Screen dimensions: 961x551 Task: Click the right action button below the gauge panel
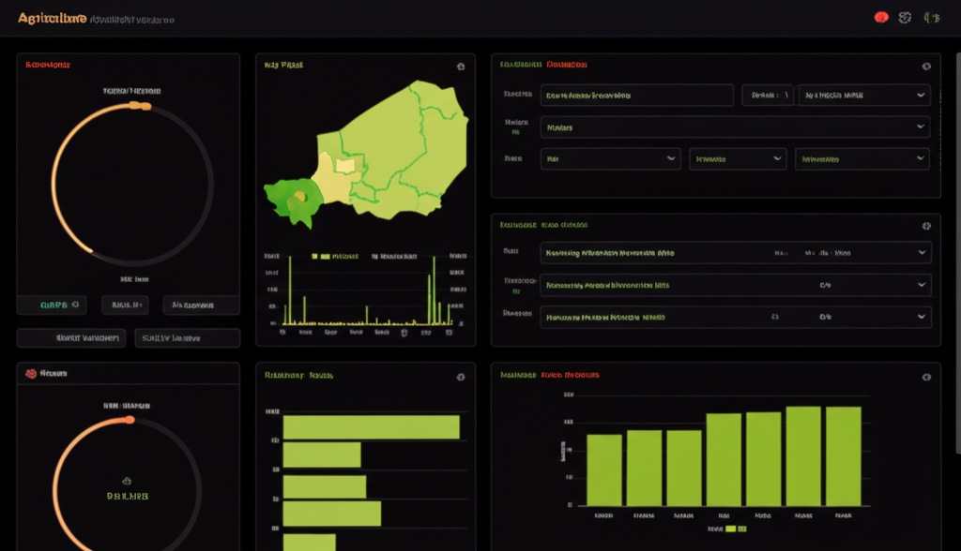coord(187,337)
